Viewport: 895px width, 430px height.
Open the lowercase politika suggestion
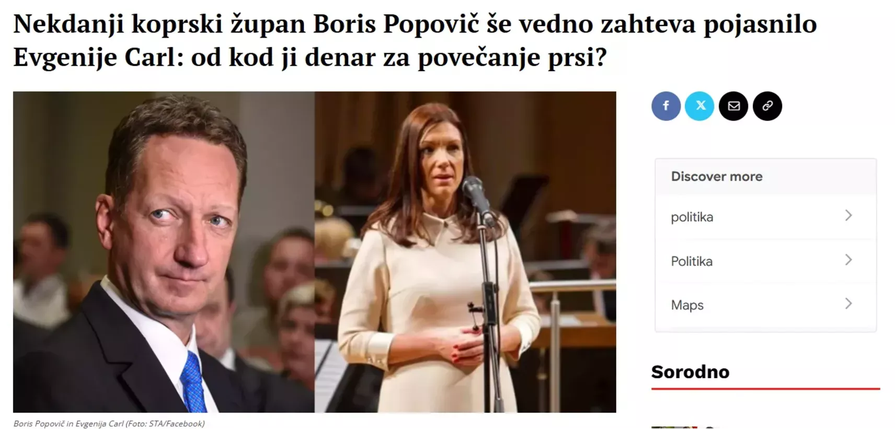click(x=765, y=217)
